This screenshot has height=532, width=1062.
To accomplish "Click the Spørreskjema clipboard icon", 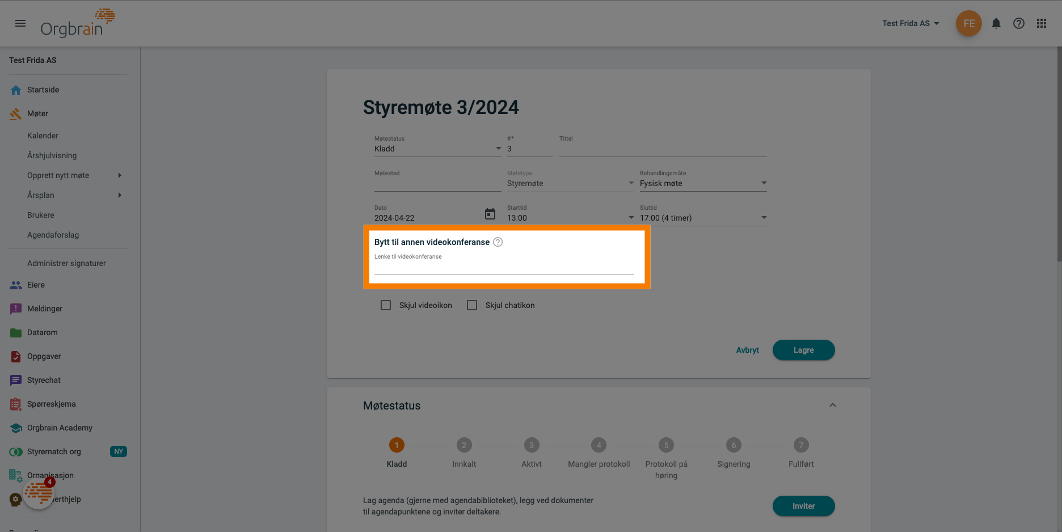I will 16,404.
